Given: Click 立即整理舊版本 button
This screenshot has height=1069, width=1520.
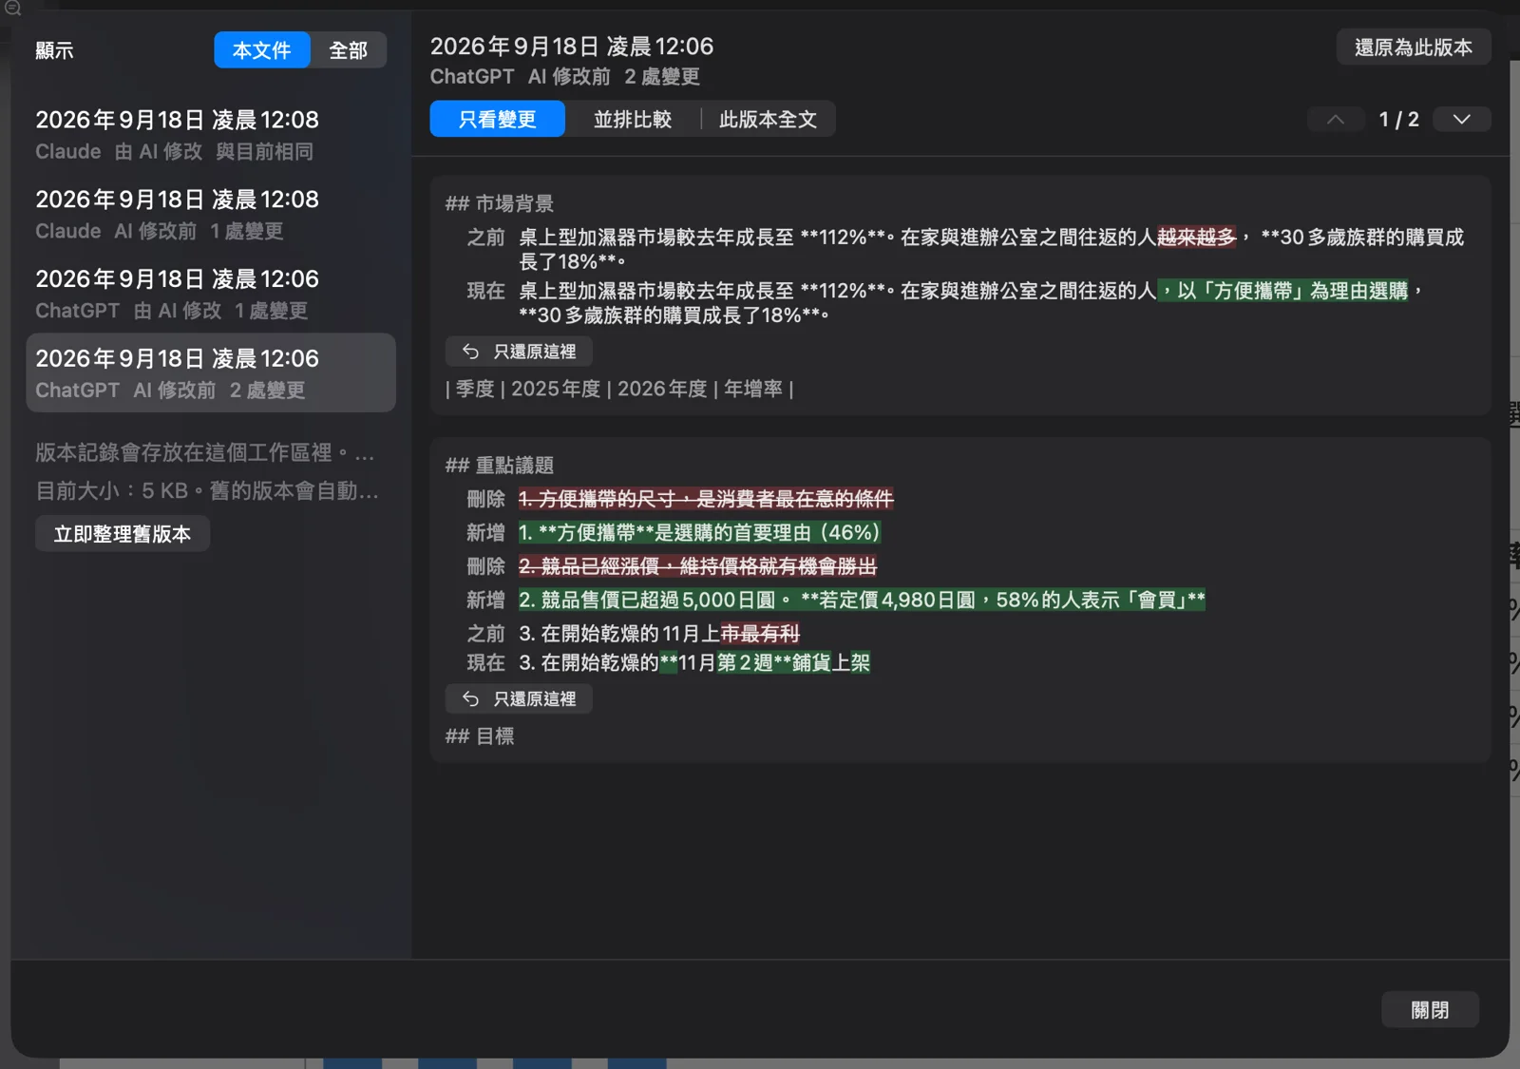Looking at the screenshot, I should click(123, 534).
